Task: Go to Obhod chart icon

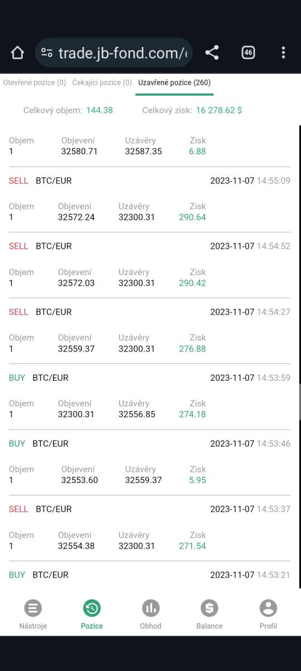Action: point(151,608)
